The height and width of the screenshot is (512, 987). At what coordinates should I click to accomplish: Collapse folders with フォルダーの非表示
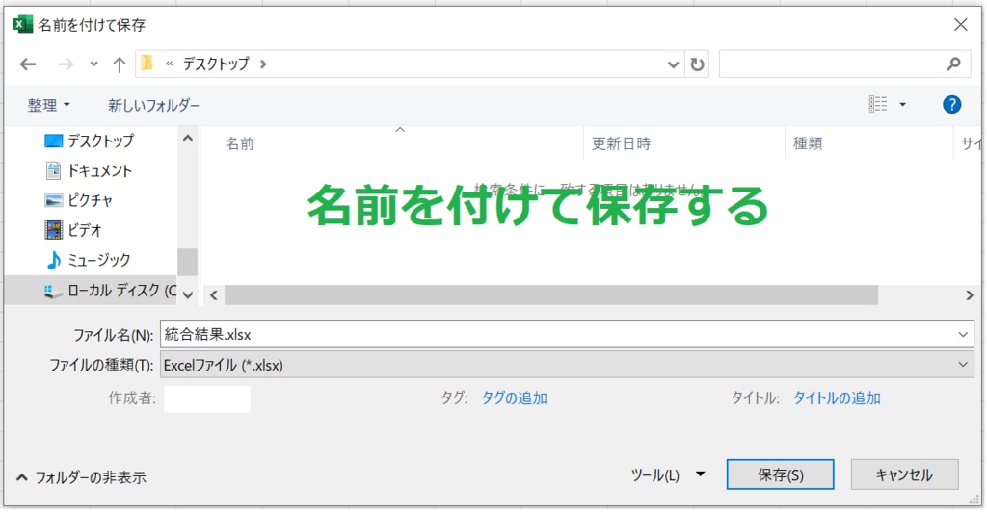(81, 477)
